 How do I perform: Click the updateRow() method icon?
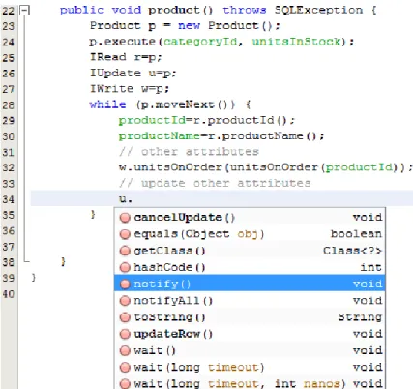(125, 334)
